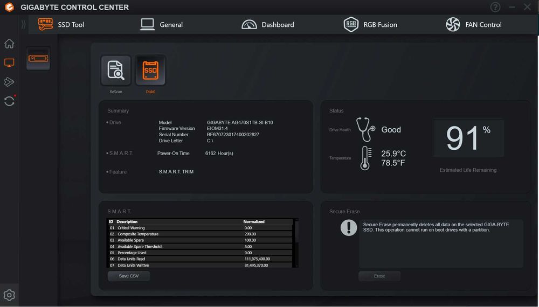Click the RGB Fusion hexagon icon
The image size is (539, 307).
(351, 24)
